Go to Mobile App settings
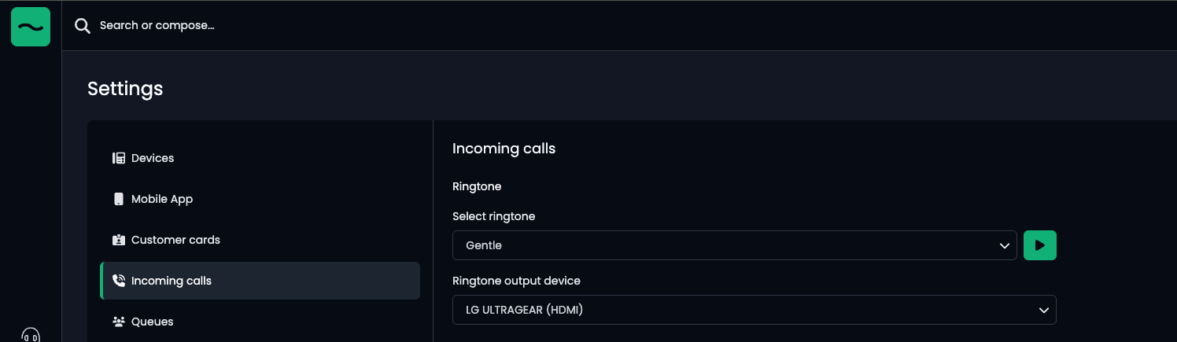 (x=162, y=199)
